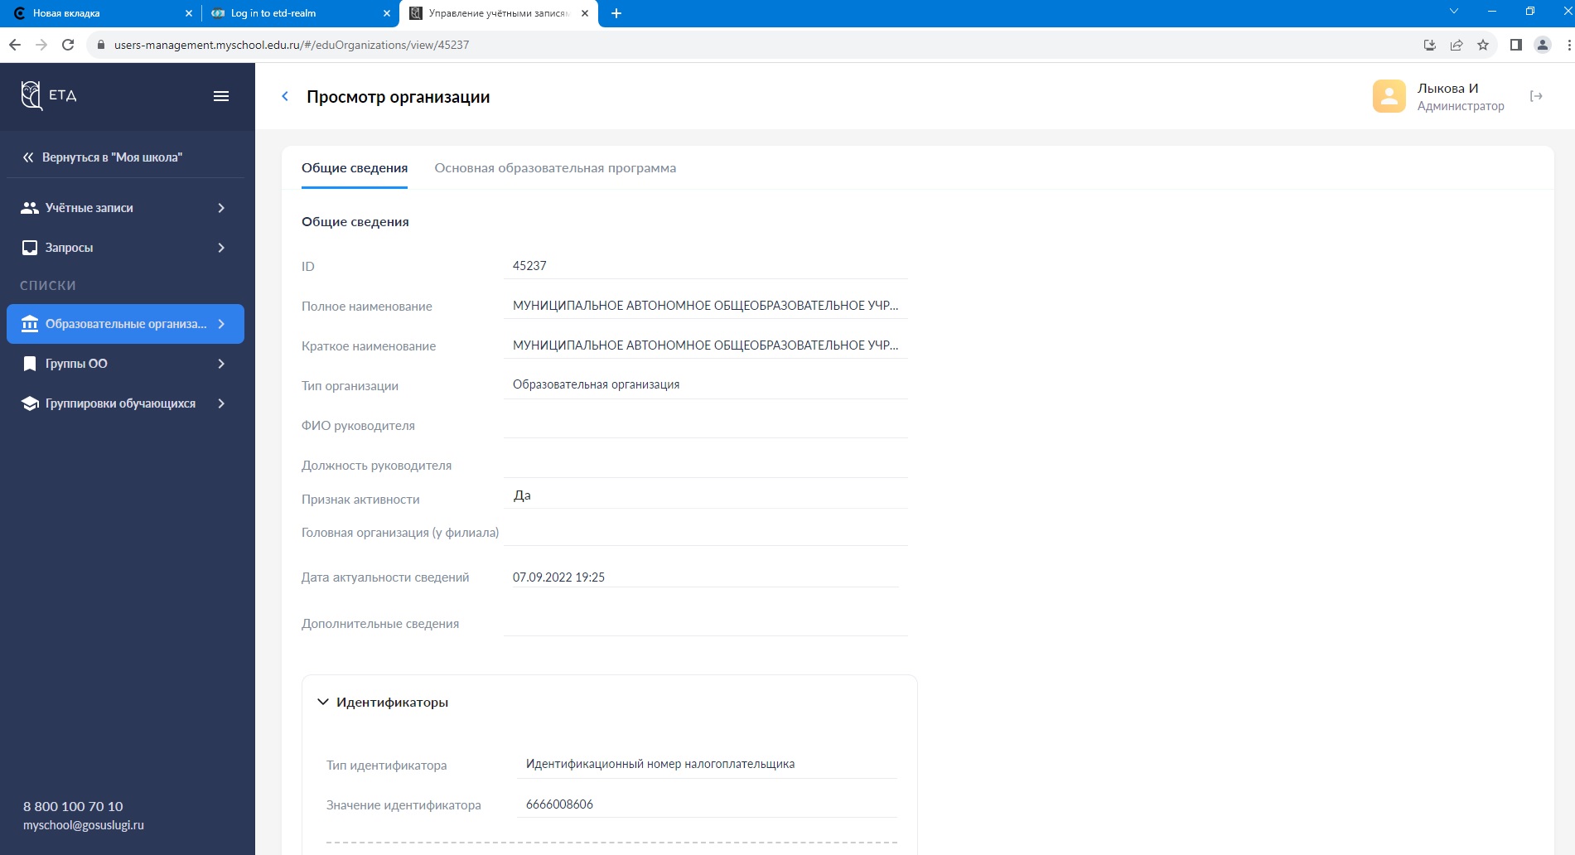Bookmark this page with the star icon

[x=1483, y=45]
